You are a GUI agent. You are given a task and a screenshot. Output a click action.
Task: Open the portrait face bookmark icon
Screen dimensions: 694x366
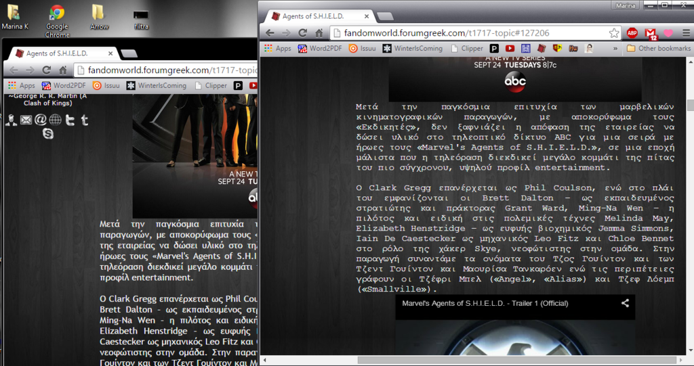589,48
